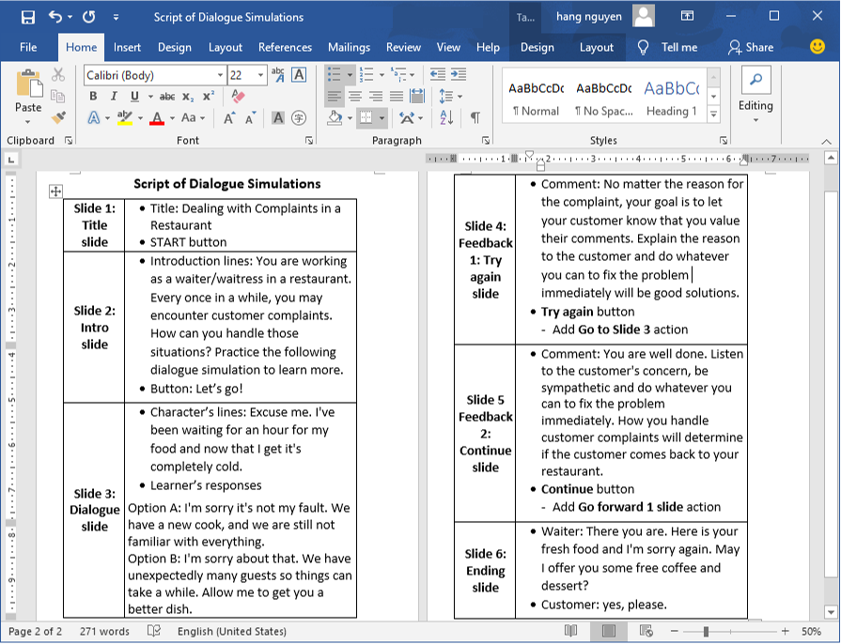
Task: Align text left
Action: point(335,96)
